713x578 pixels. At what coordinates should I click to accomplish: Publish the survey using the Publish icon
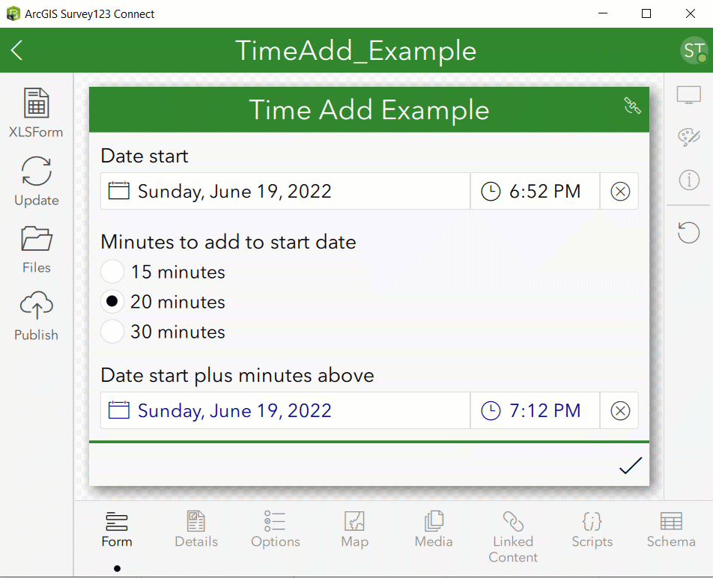coord(35,307)
